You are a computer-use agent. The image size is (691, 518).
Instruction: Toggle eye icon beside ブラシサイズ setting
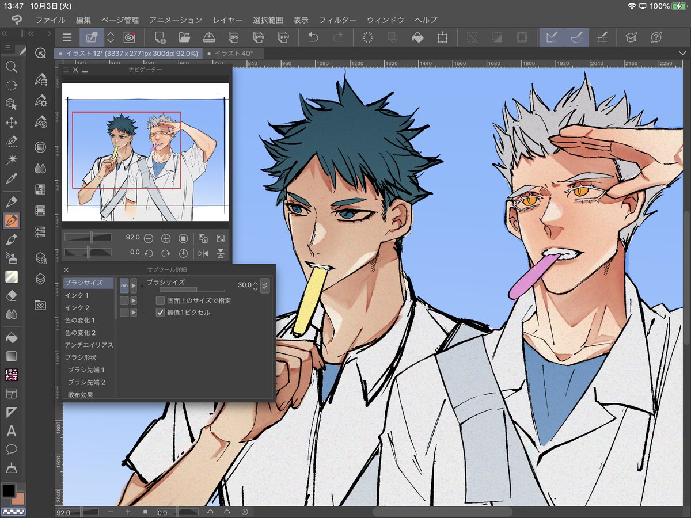point(124,285)
